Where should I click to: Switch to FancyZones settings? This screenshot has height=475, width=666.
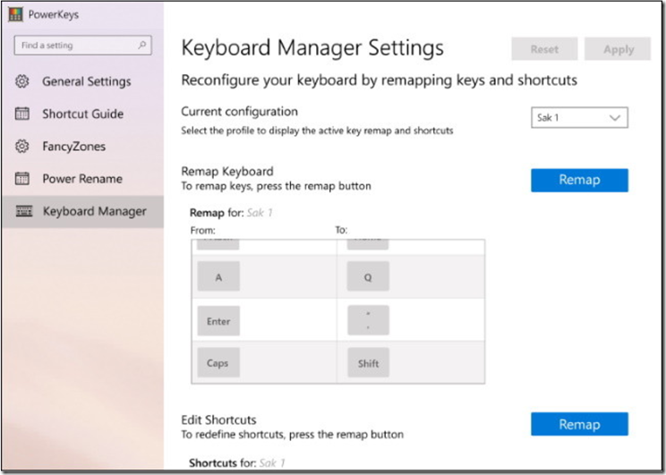point(75,146)
